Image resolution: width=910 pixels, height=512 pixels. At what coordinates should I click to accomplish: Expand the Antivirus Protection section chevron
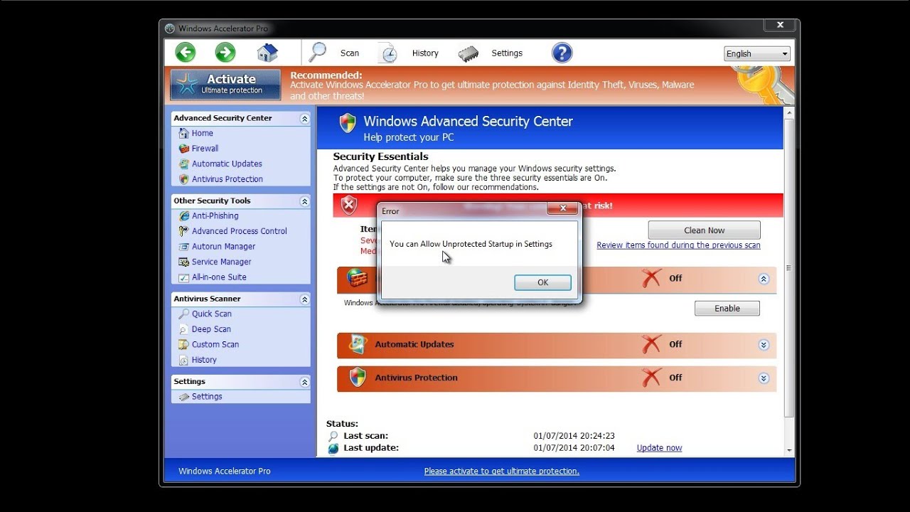click(x=764, y=378)
